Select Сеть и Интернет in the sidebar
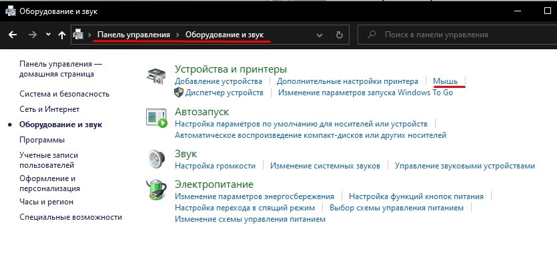The width and height of the screenshot is (557, 273). (49, 109)
